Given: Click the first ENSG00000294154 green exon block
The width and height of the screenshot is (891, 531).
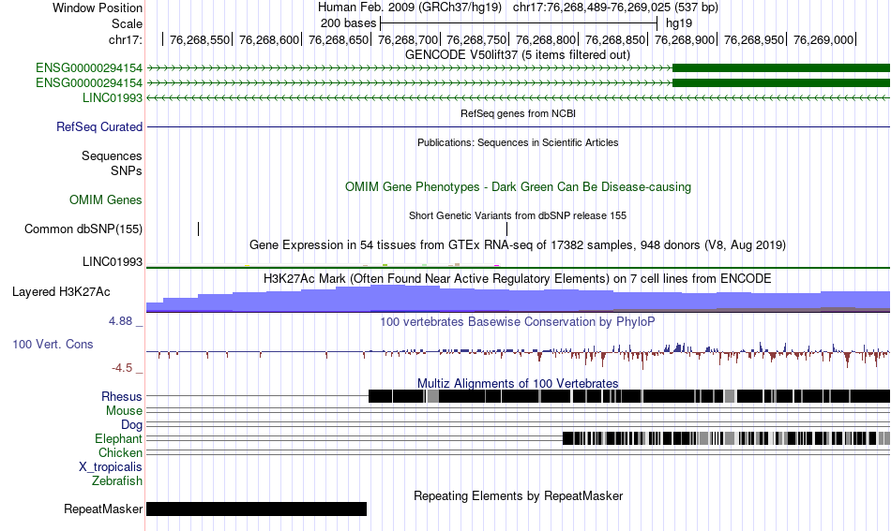Looking at the screenshot, I should 781,68.
